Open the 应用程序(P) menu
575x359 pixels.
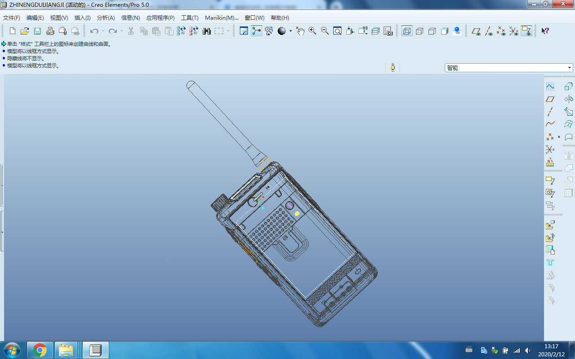pos(160,18)
